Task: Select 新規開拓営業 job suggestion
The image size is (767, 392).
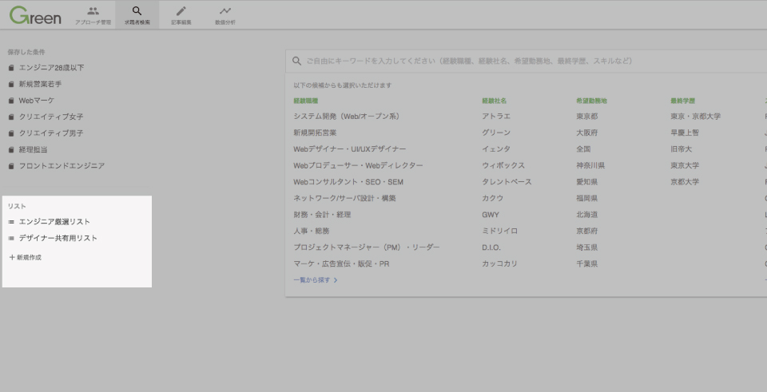Action: [x=315, y=133]
